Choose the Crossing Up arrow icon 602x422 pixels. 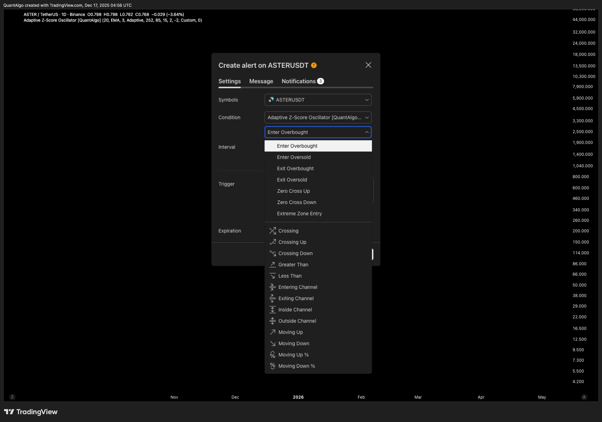[273, 242]
